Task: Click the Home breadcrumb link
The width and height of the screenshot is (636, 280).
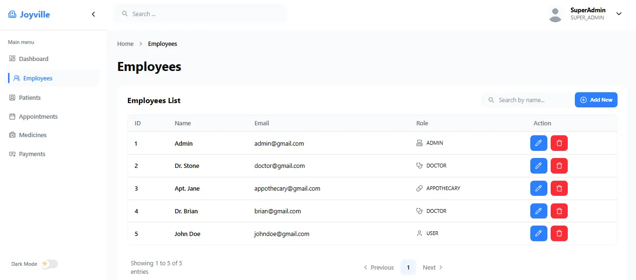Action: pos(125,44)
